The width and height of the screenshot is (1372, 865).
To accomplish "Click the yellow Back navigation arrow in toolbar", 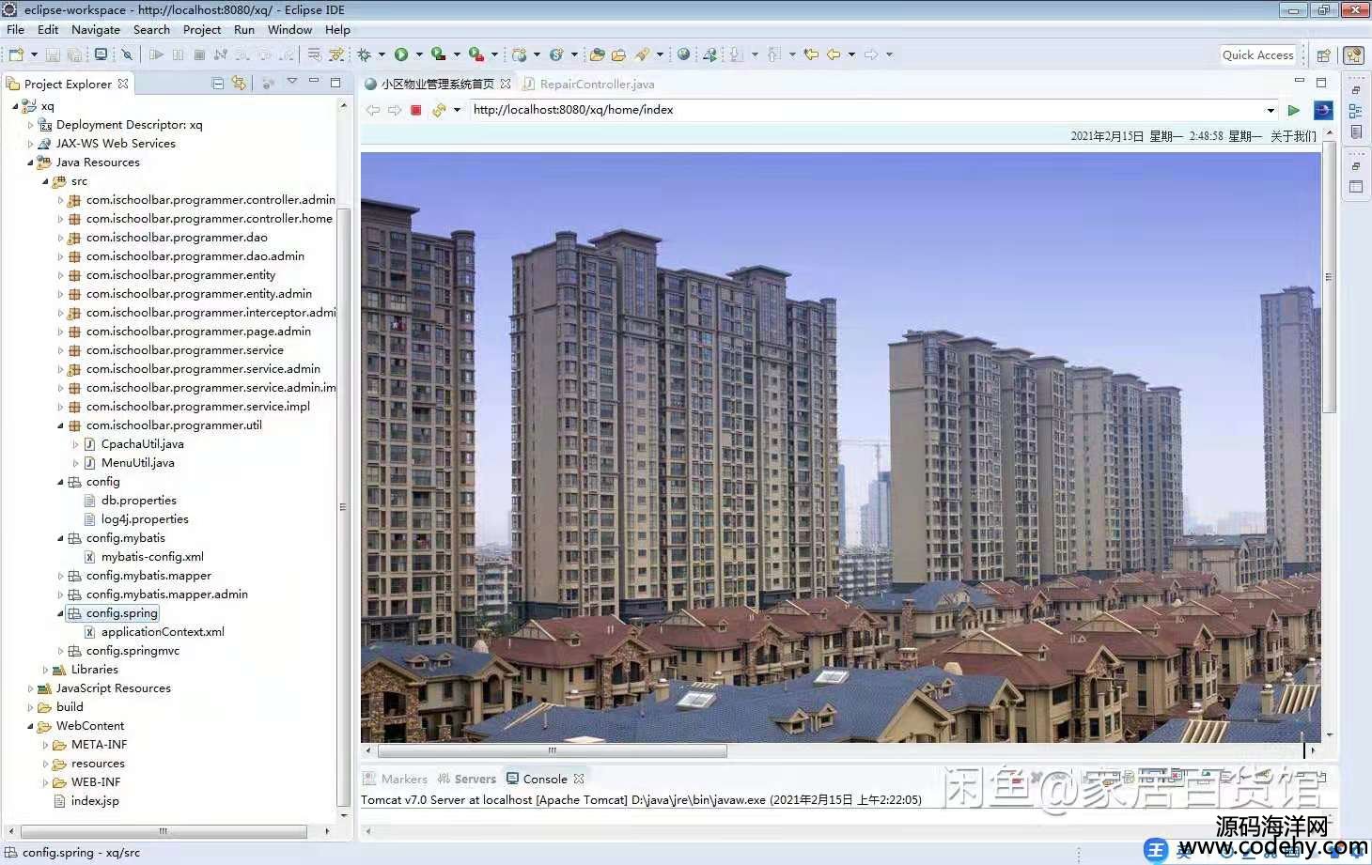I will pyautogui.click(x=834, y=54).
